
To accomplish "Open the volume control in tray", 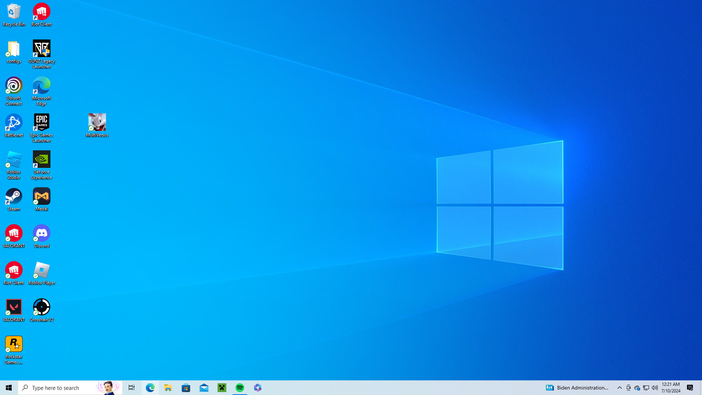I will (655, 388).
